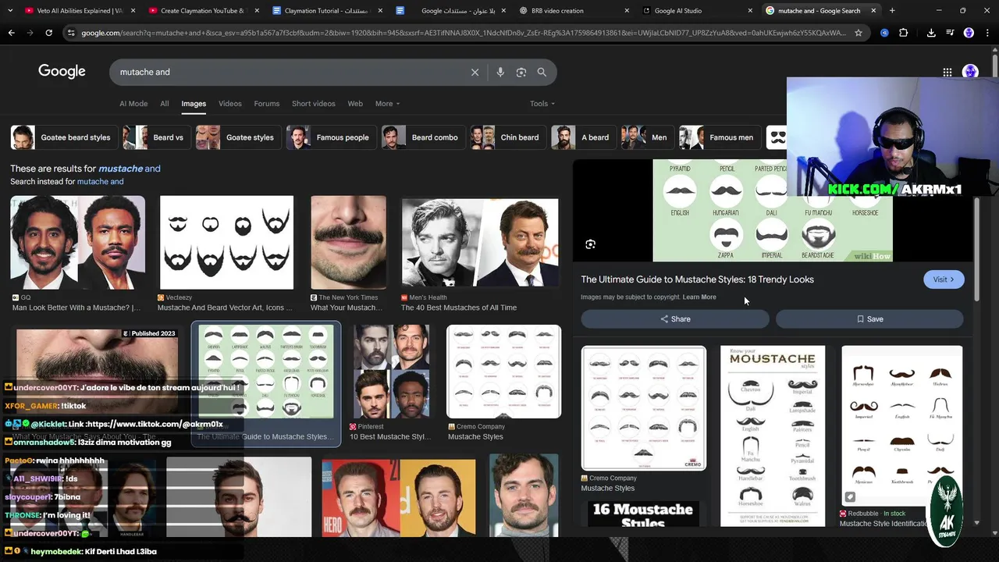Click the Share button

click(x=675, y=318)
